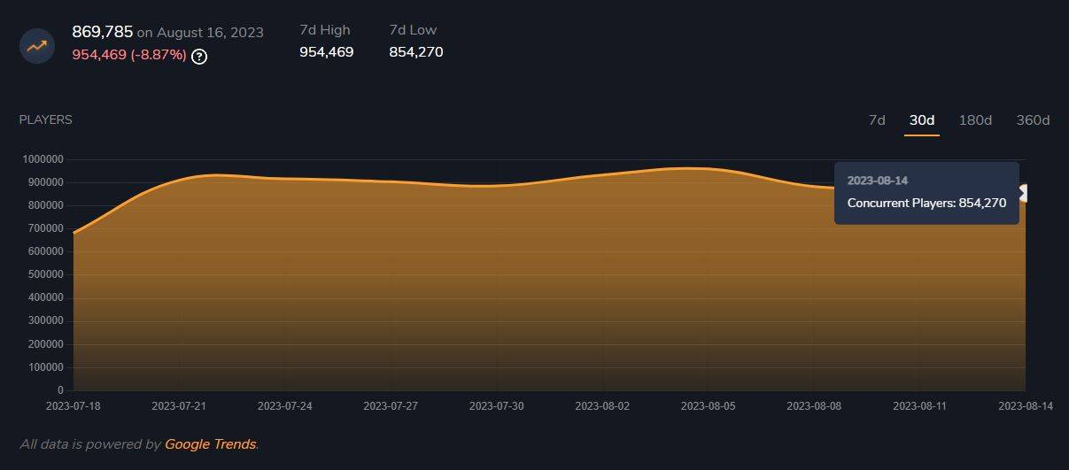This screenshot has width=1069, height=470.
Task: Select the 30d time range tab
Action: pos(922,120)
